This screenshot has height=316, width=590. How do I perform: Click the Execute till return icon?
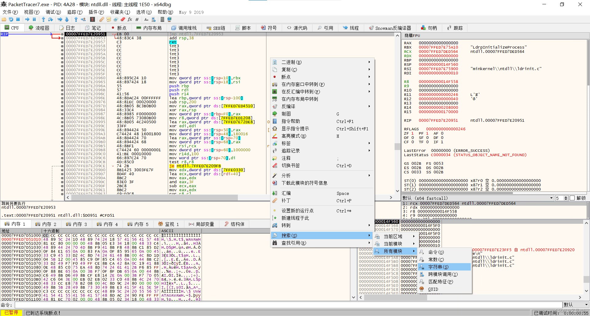click(76, 19)
